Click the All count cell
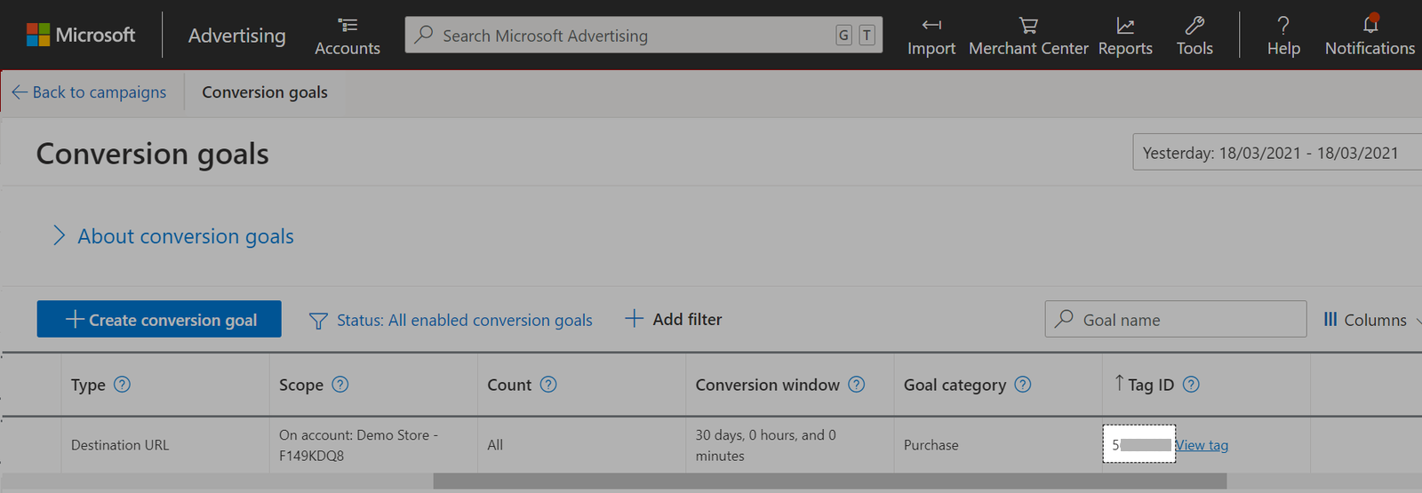Image resolution: width=1422 pixels, height=493 pixels. pos(495,445)
